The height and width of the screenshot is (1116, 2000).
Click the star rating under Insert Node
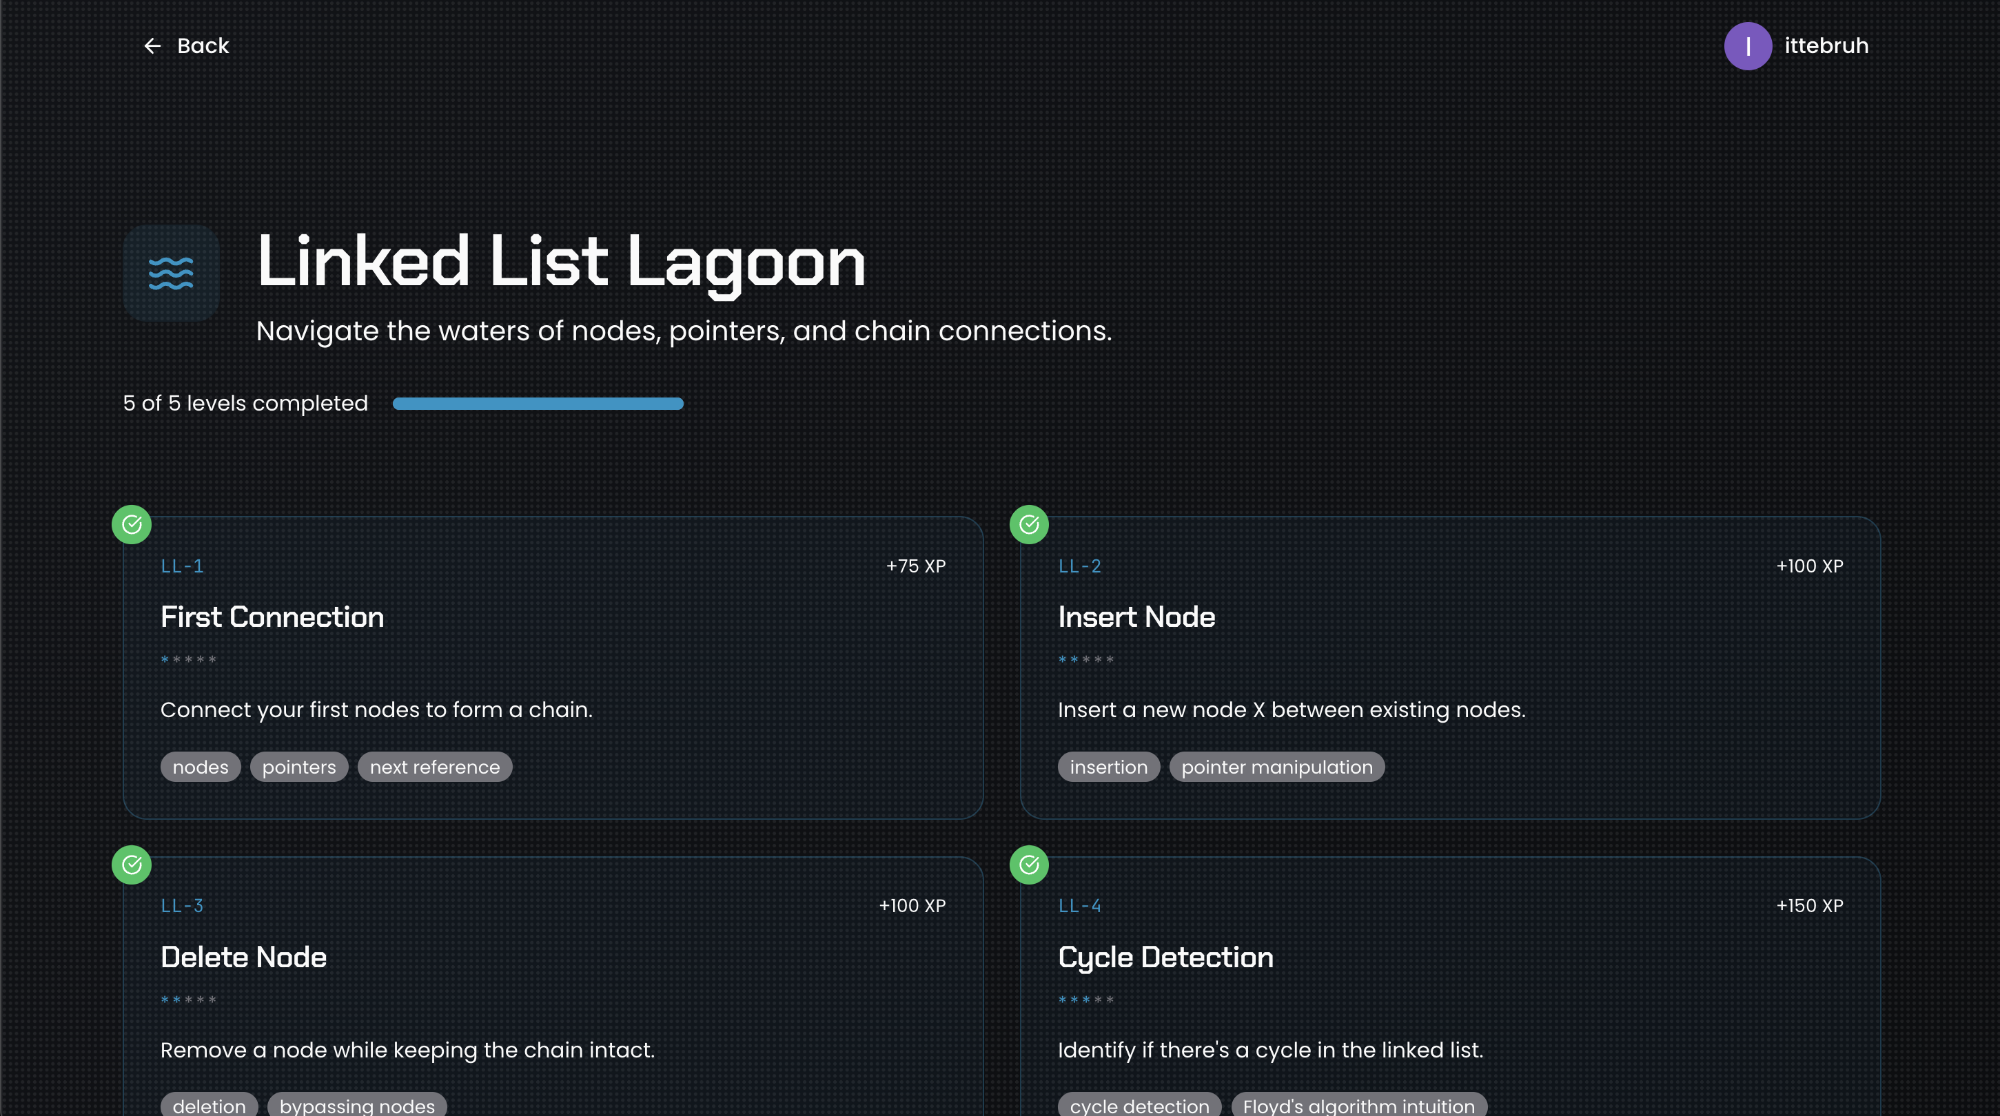[x=1086, y=659]
